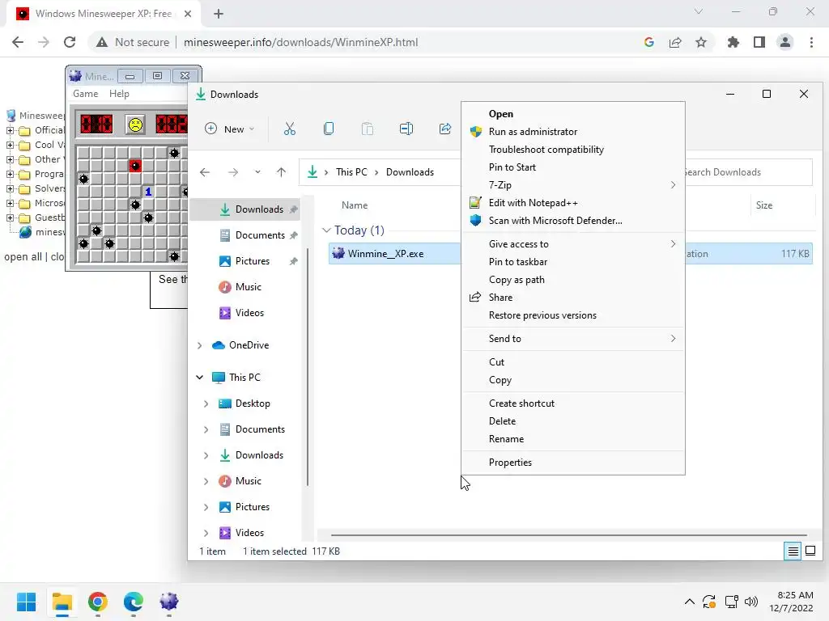Click the Cut scissors icon in Explorer toolbar
Image resolution: width=829 pixels, height=621 pixels.
coord(290,129)
